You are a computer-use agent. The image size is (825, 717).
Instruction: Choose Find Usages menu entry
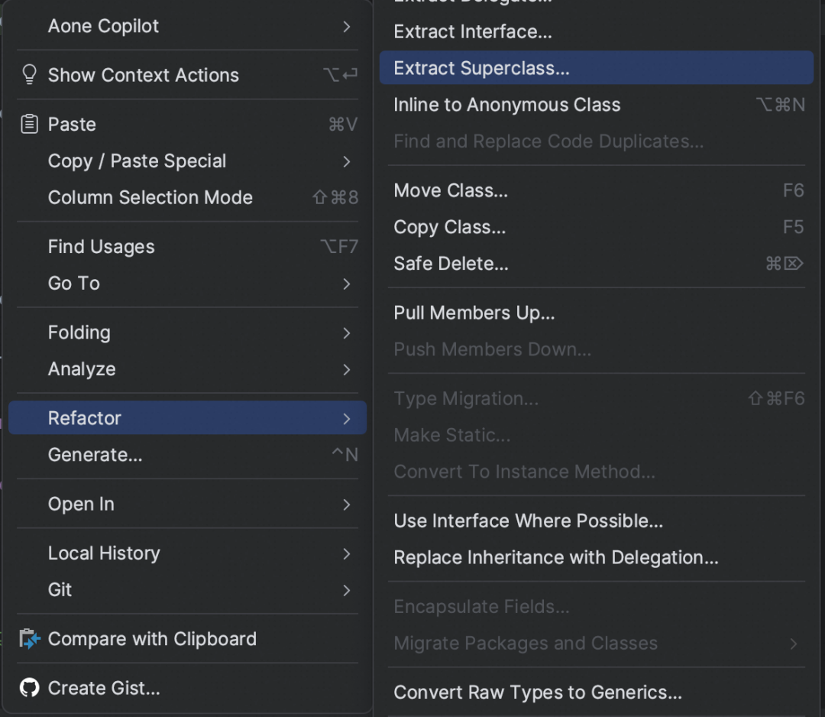[x=187, y=247]
